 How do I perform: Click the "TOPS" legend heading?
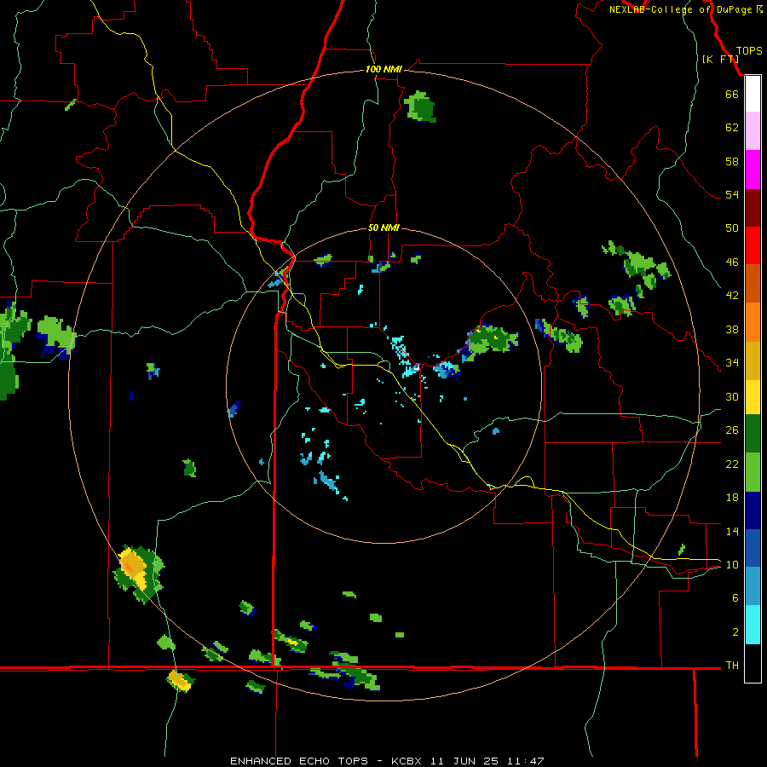point(749,51)
